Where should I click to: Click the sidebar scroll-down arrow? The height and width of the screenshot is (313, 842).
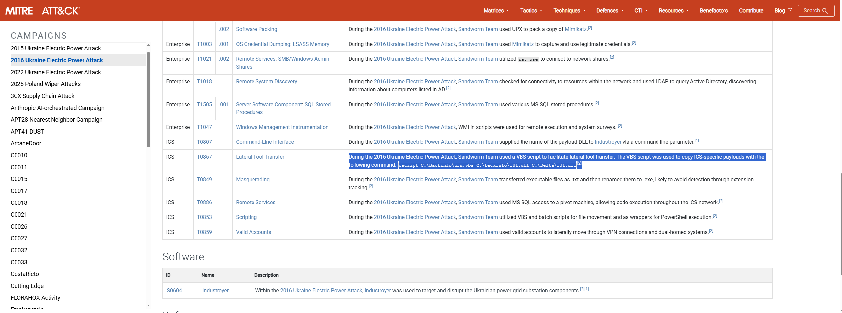(148, 306)
